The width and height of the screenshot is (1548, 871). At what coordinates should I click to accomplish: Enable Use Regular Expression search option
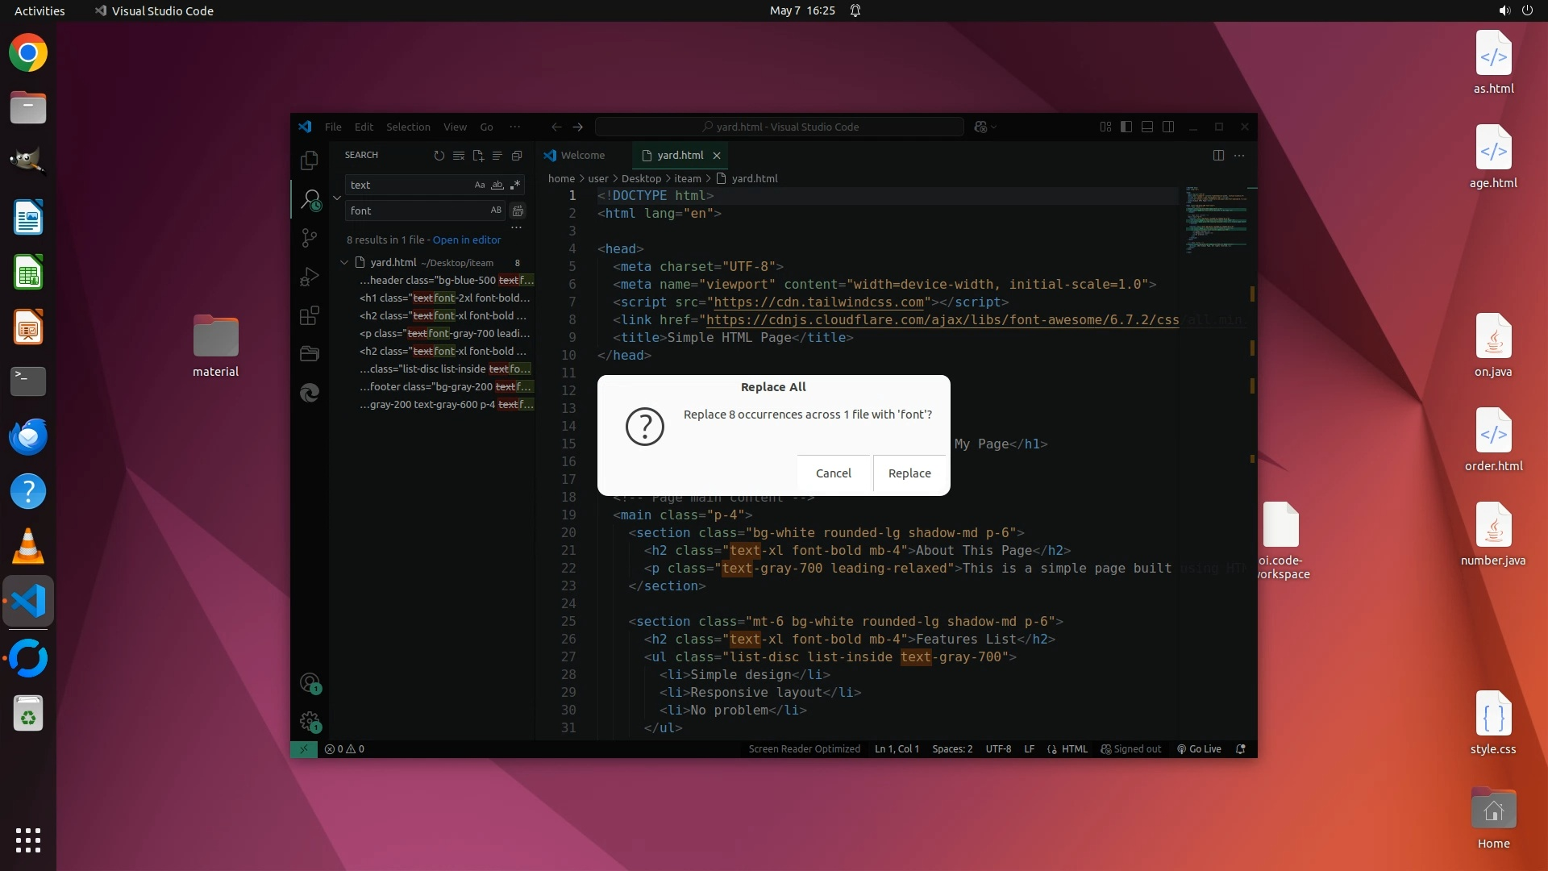click(x=515, y=185)
